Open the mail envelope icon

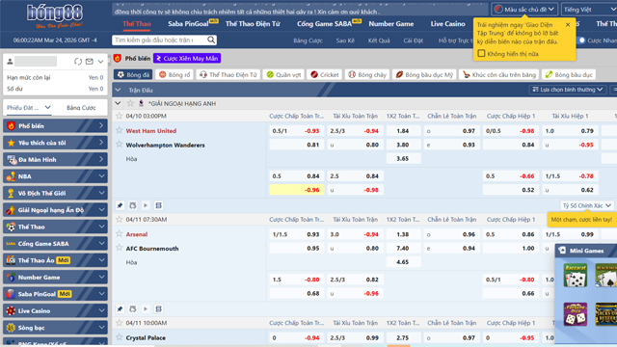[x=90, y=62]
